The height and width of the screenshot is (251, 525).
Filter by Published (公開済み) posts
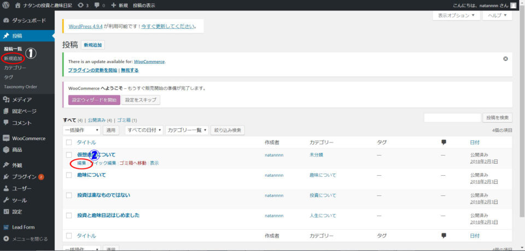[97, 120]
